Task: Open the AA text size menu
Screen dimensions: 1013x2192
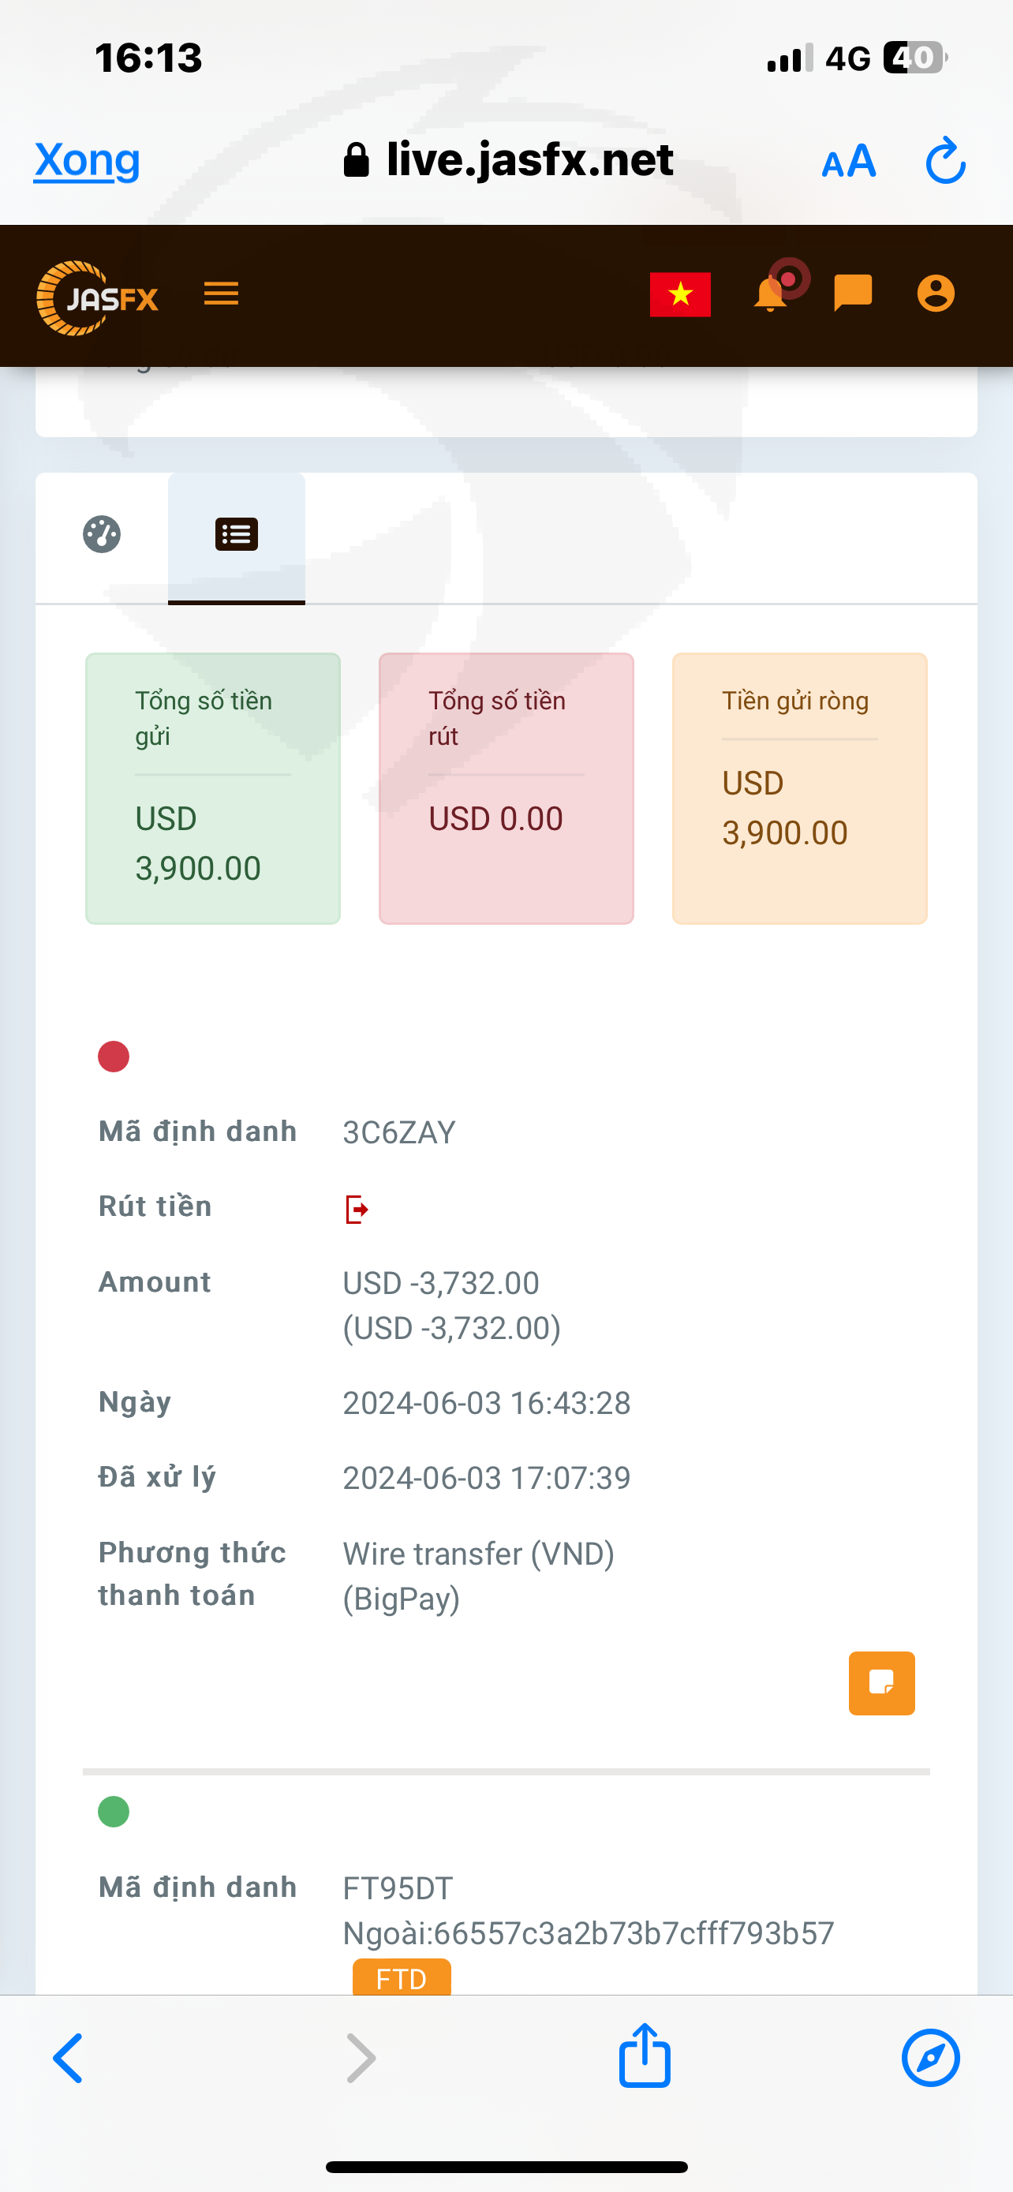Action: coord(848,162)
